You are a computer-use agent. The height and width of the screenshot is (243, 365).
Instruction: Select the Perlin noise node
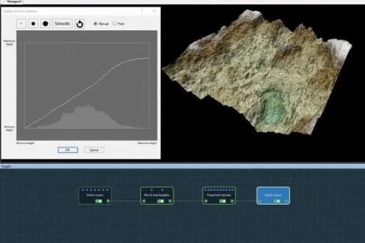(95, 196)
